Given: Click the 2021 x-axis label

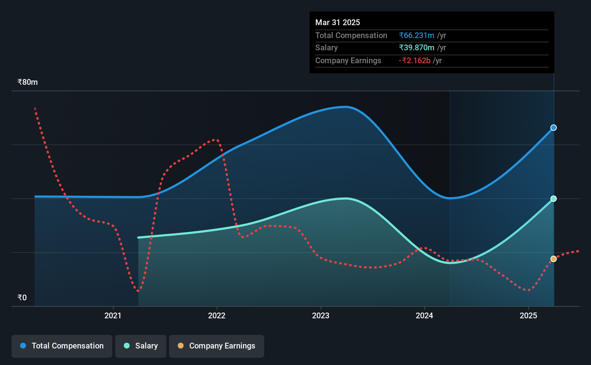Looking at the screenshot, I should [113, 315].
